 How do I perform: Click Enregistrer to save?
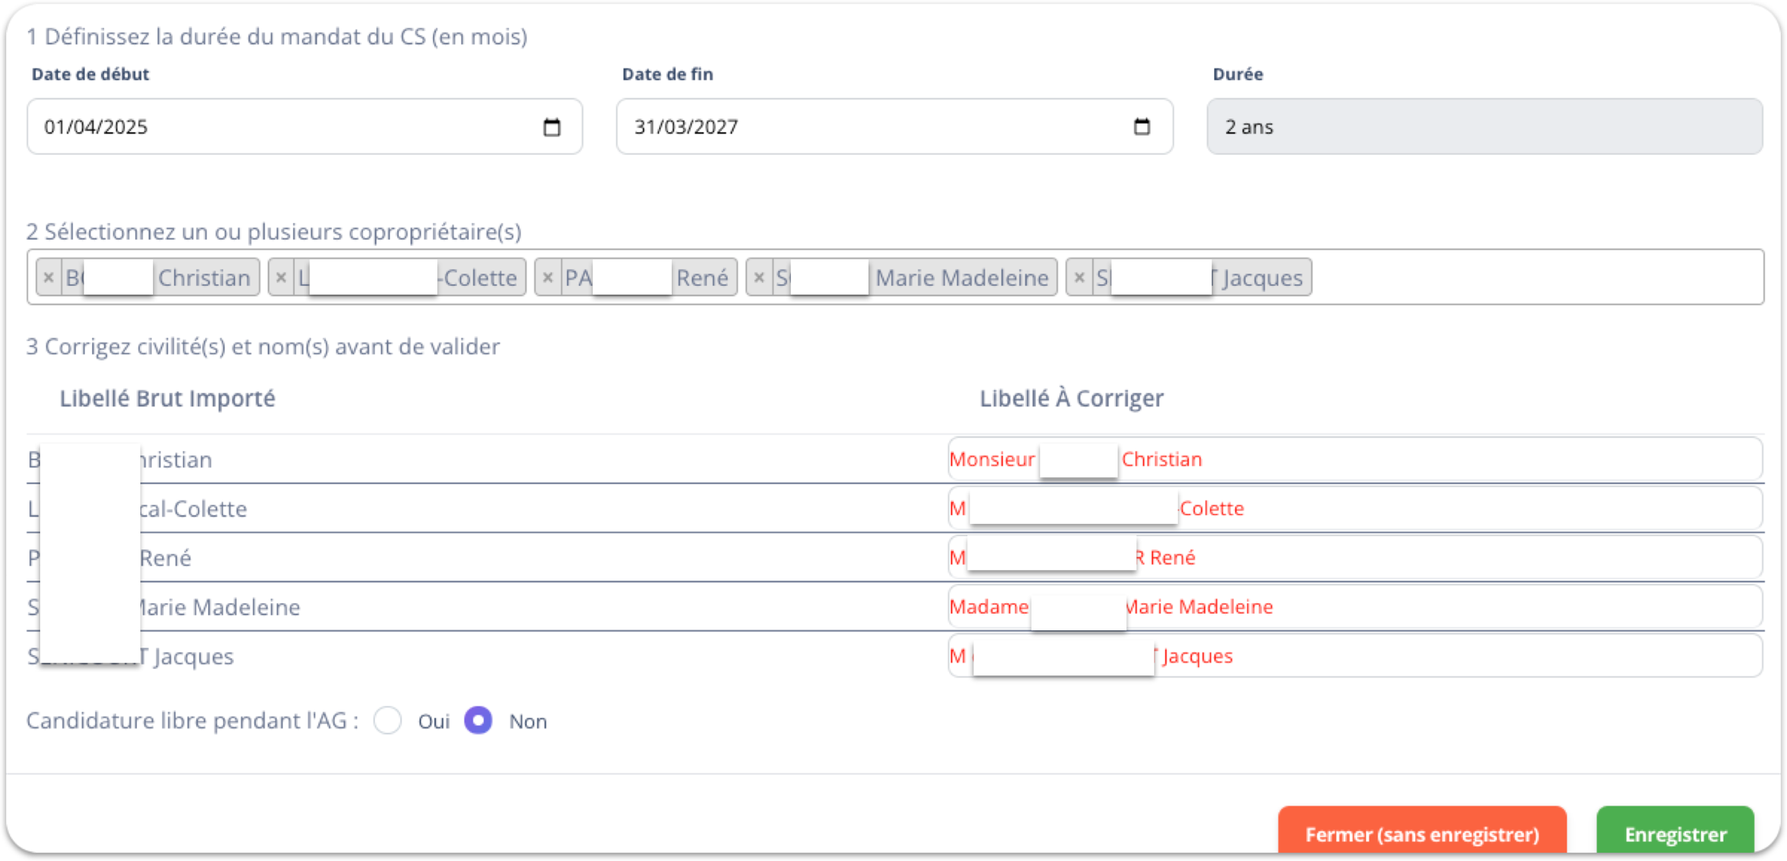pos(1675,834)
